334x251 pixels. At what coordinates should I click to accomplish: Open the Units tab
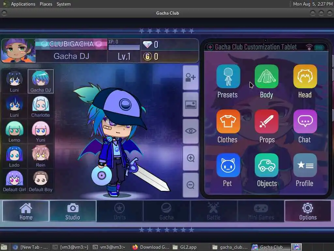120,211
